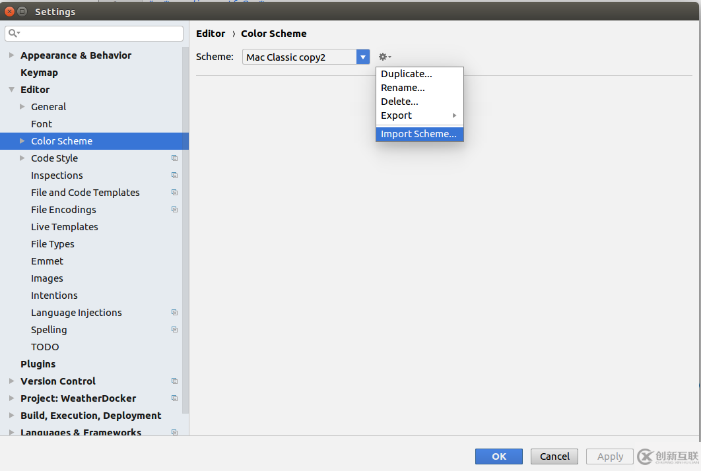Viewport: 701px width, 471px height.
Task: Open Plugins settings
Action: pyautogui.click(x=38, y=363)
